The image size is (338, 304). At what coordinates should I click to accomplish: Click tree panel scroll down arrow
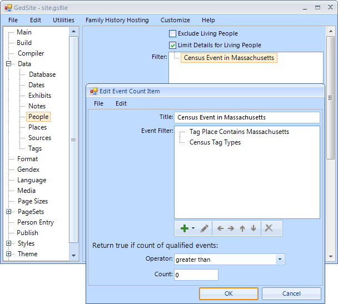[x=73, y=256]
